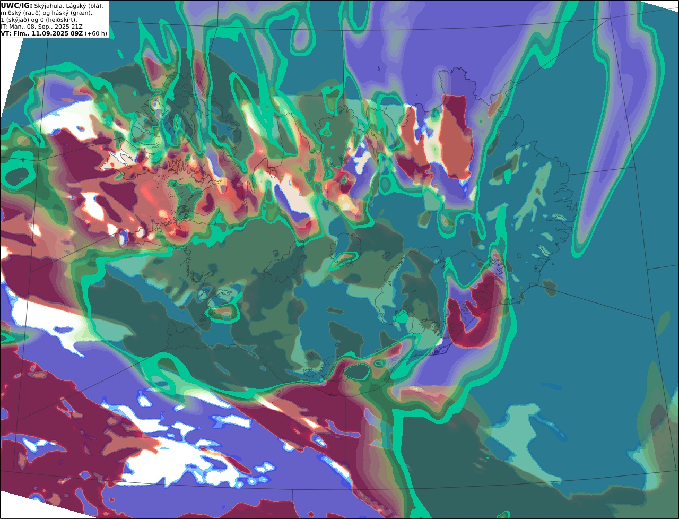Click the word 'Skýjahula' in the legend
Viewport: 679px width, 519px height.
point(47,6)
